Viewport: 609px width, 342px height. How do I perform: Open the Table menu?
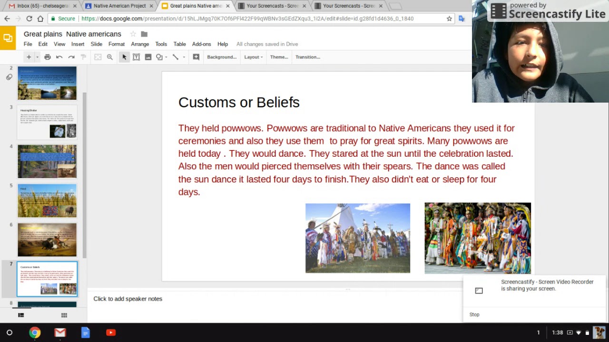coord(180,44)
